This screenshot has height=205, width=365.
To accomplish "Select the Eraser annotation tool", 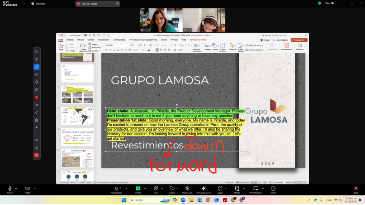I will (36, 90).
